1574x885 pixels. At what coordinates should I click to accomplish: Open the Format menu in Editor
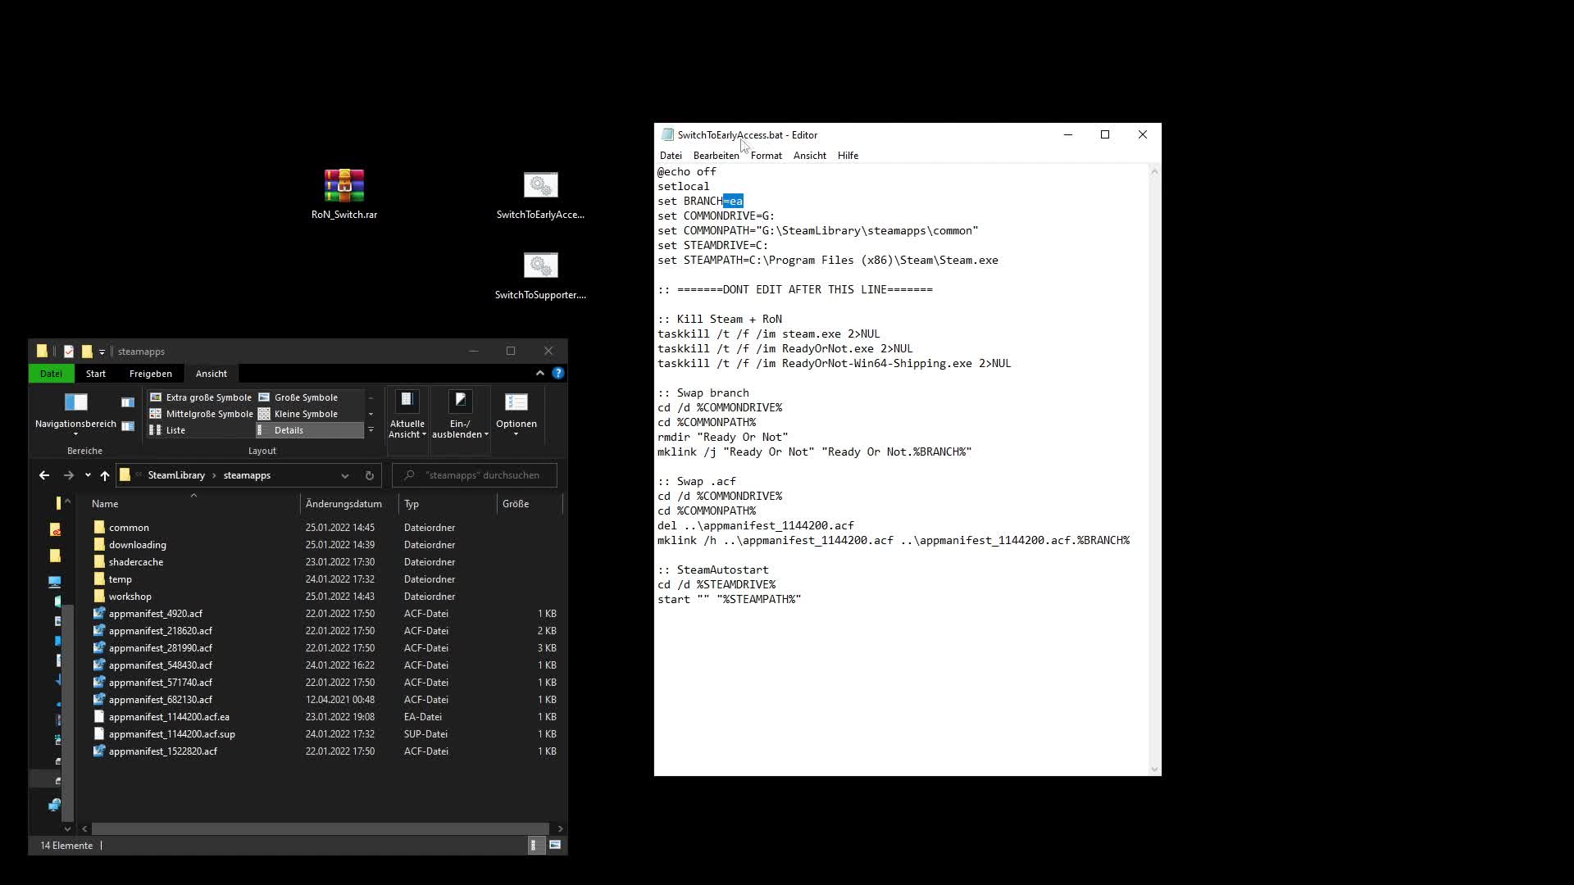pyautogui.click(x=767, y=156)
